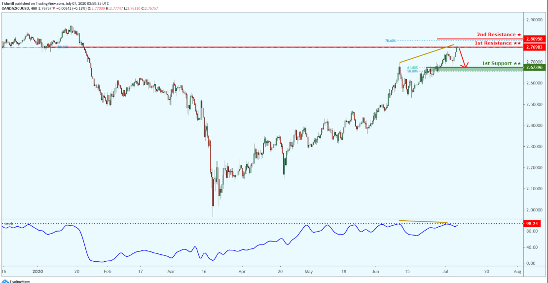Image resolution: width=548 pixels, height=283 pixels.
Task: Click the 18 date label on time axis
Action: click(344, 271)
